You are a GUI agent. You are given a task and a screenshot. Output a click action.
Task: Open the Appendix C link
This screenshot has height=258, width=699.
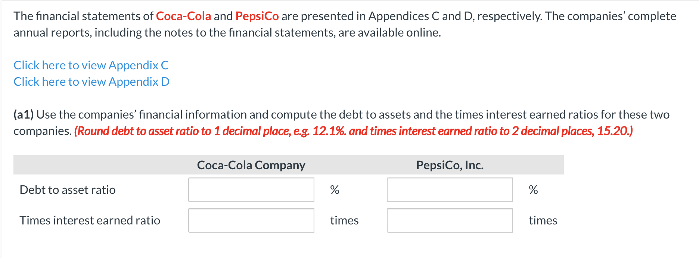(x=91, y=65)
